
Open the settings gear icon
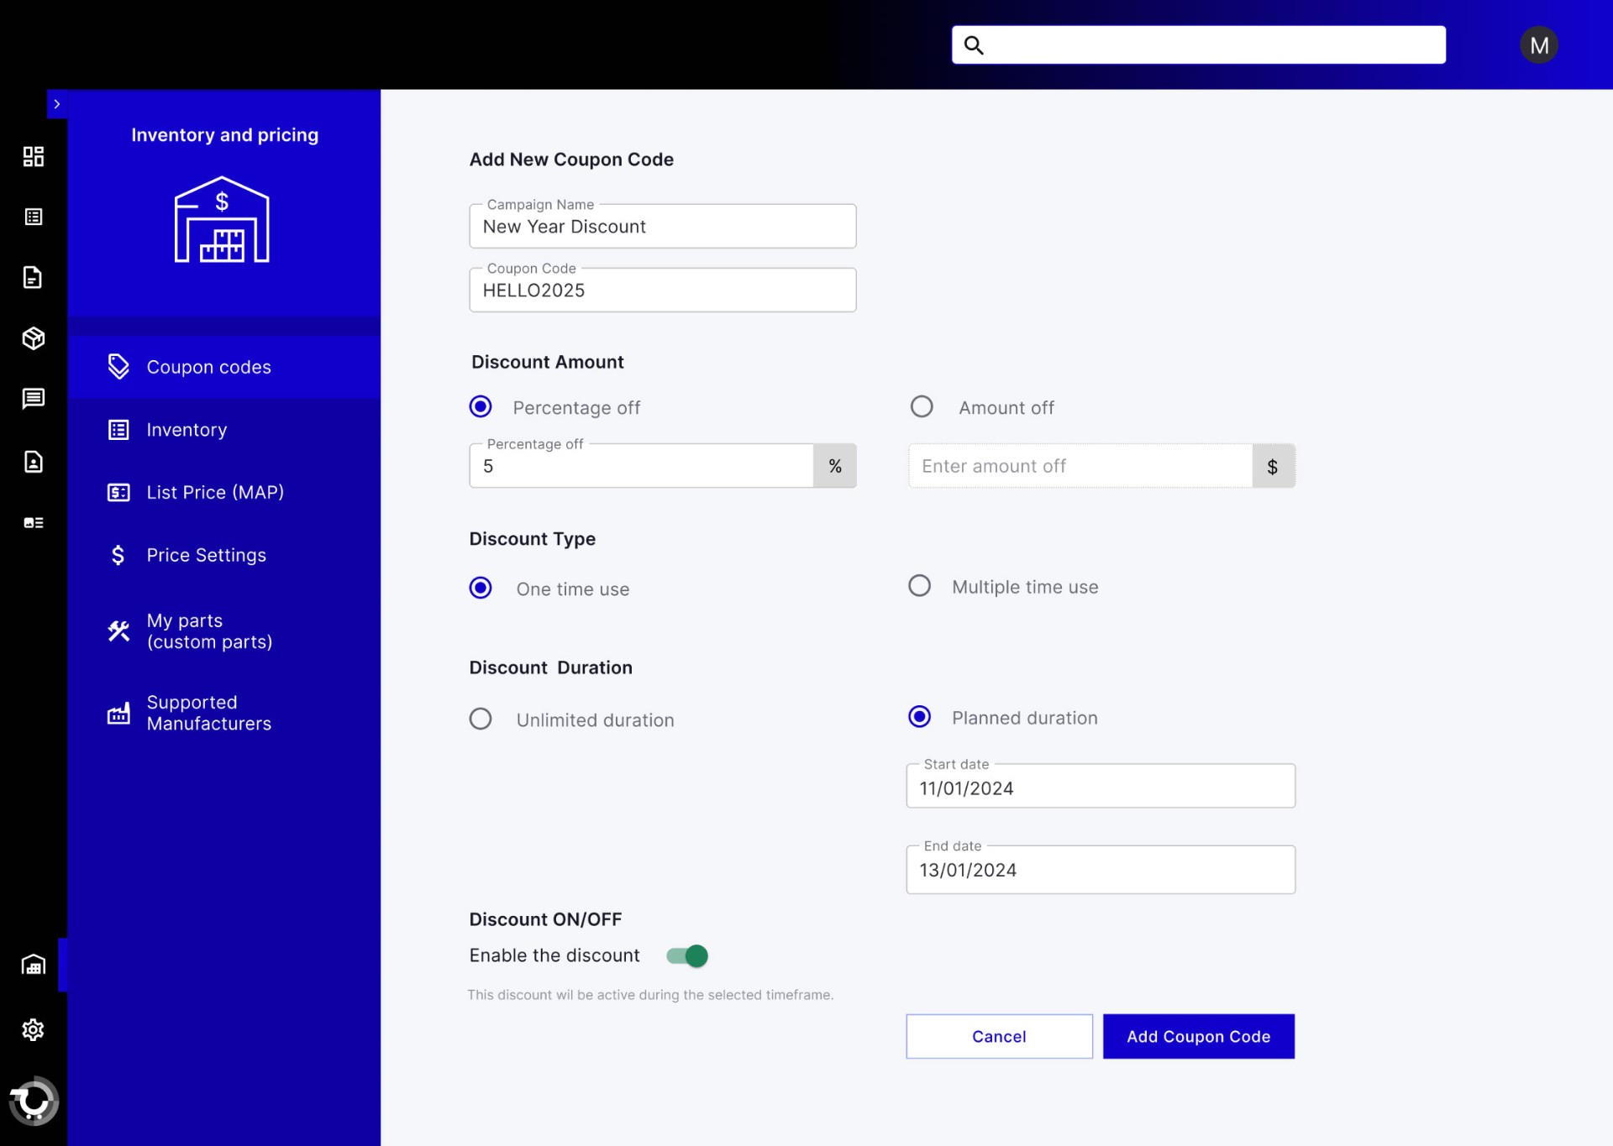click(34, 1029)
